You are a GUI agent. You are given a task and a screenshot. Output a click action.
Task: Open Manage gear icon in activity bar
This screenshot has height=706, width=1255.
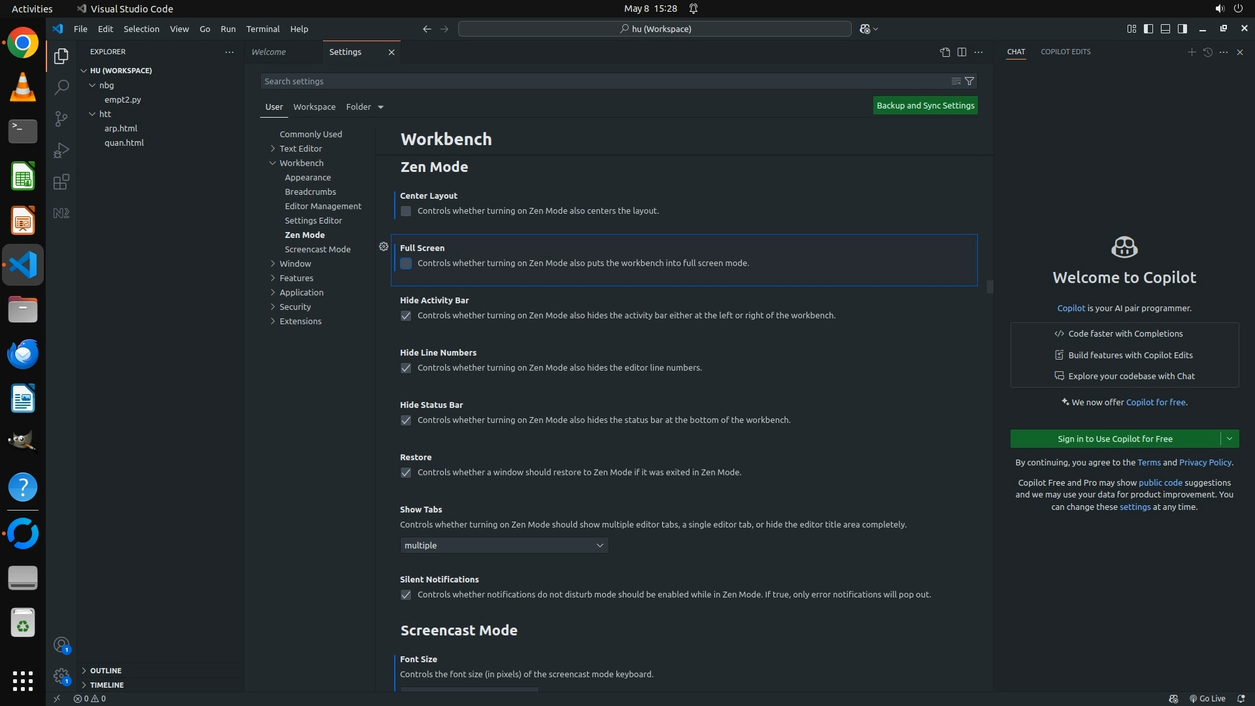[61, 676]
